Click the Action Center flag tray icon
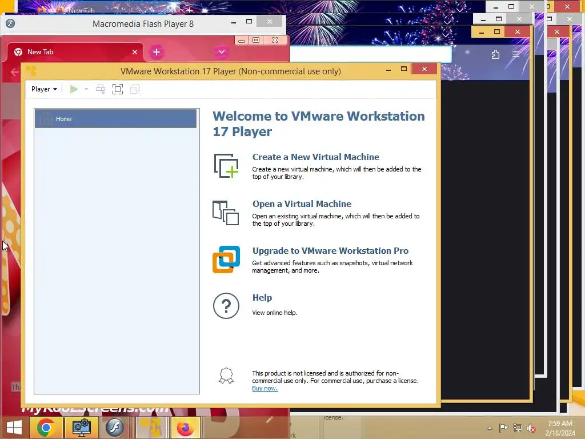This screenshot has height=439, width=585. click(503, 428)
